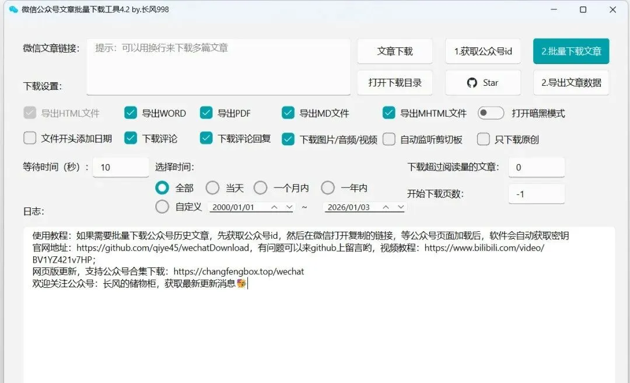Image resolution: width=630 pixels, height=383 pixels.
Task: Select the 当天 radio button
Action: (212, 187)
